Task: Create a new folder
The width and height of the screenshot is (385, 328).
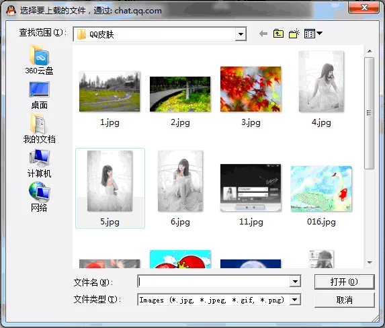Action: tap(294, 34)
